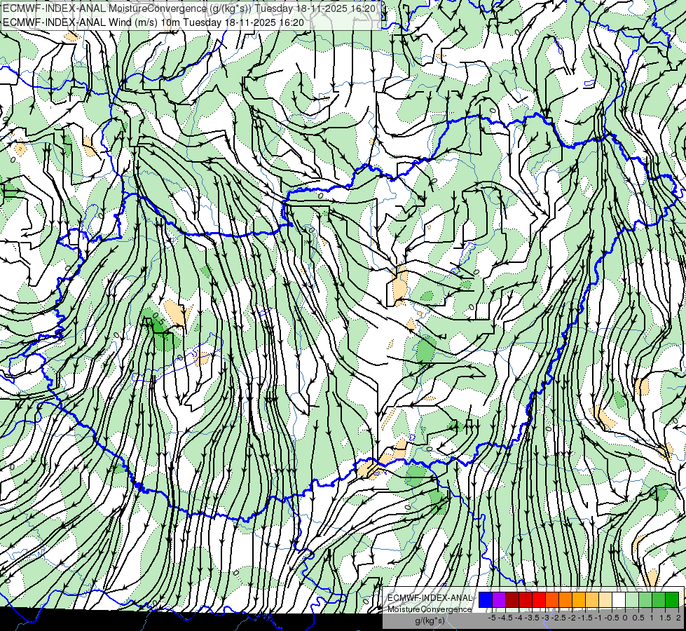This screenshot has width=686, height=631.
Task: Click the -0.5 legend tick label
Action: pyautogui.click(x=612, y=618)
